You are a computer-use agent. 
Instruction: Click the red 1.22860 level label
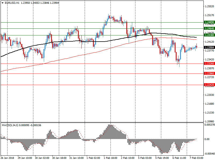point(209,74)
